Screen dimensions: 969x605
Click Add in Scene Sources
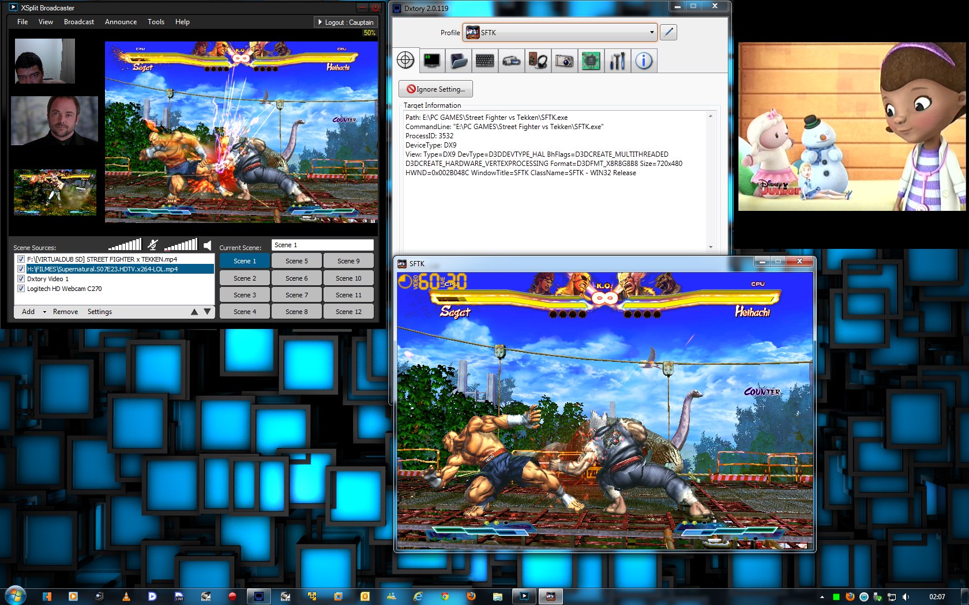(28, 312)
